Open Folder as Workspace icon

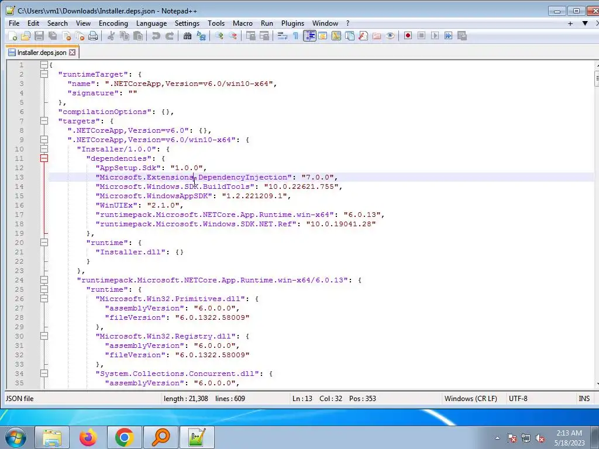coord(377,36)
